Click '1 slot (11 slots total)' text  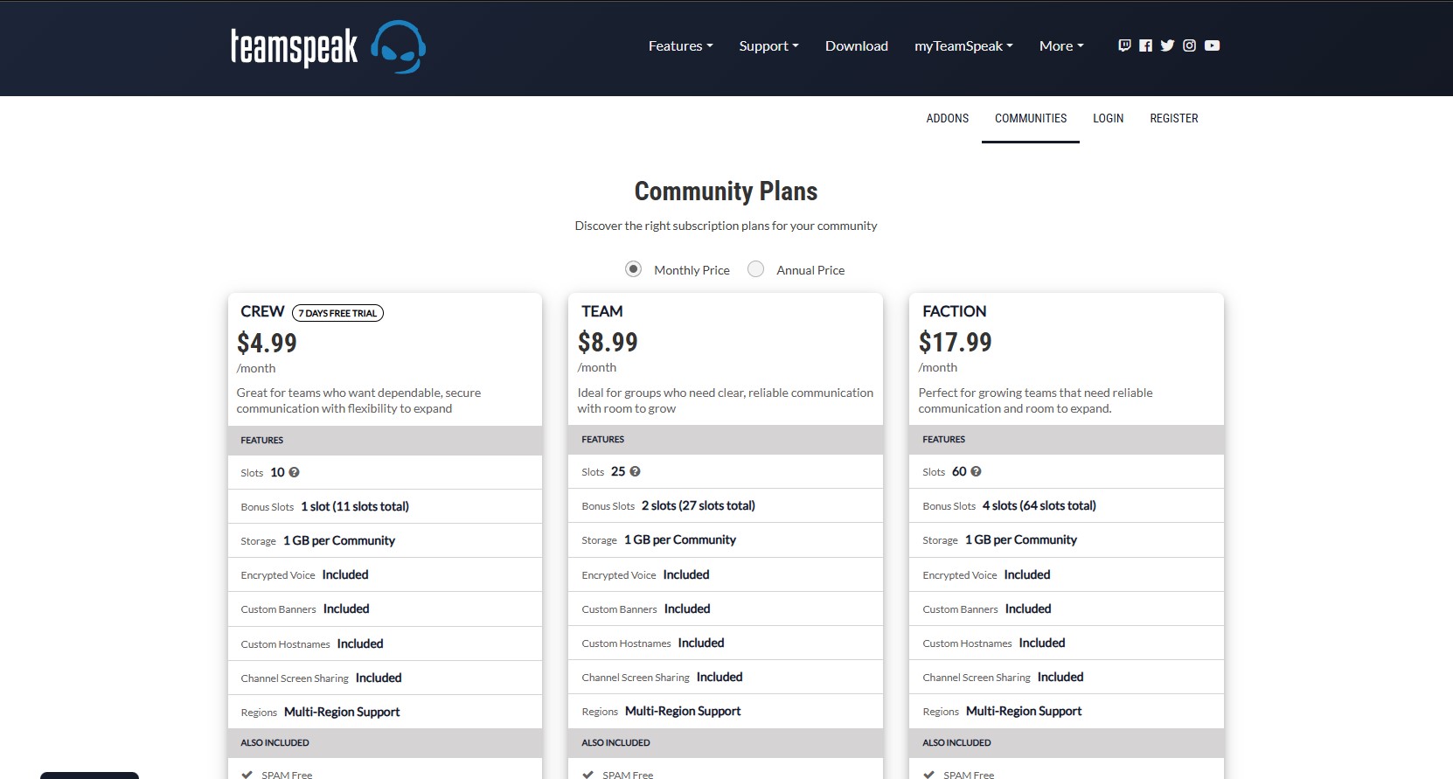(355, 506)
